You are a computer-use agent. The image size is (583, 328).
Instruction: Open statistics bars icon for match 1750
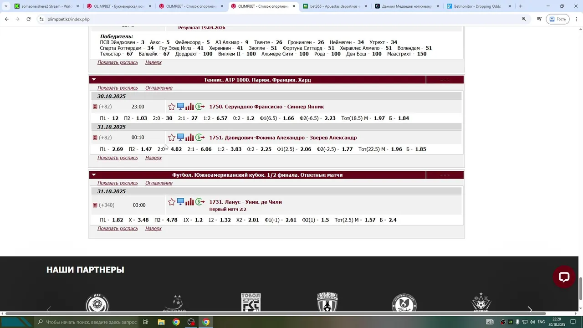pyautogui.click(x=189, y=107)
